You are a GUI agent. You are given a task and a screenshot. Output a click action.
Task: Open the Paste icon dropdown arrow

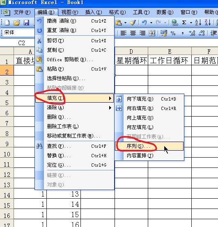click(x=125, y=23)
